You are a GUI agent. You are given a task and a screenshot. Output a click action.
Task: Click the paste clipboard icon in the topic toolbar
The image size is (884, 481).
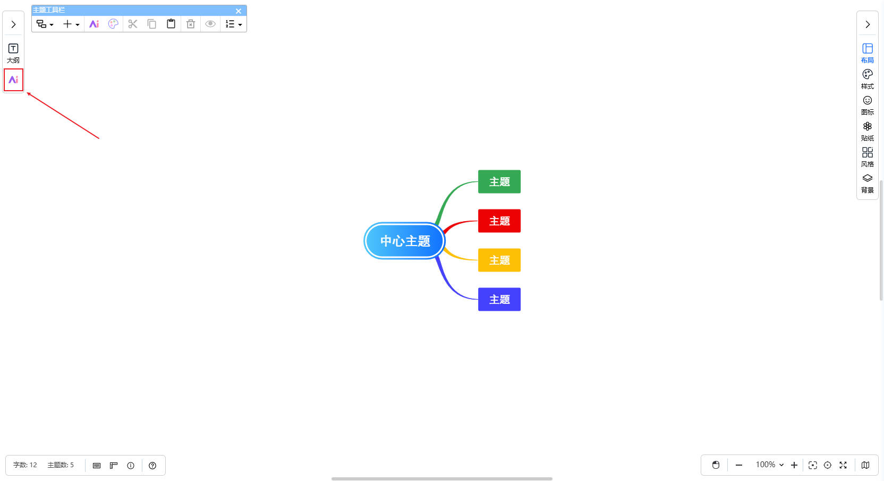[171, 24]
